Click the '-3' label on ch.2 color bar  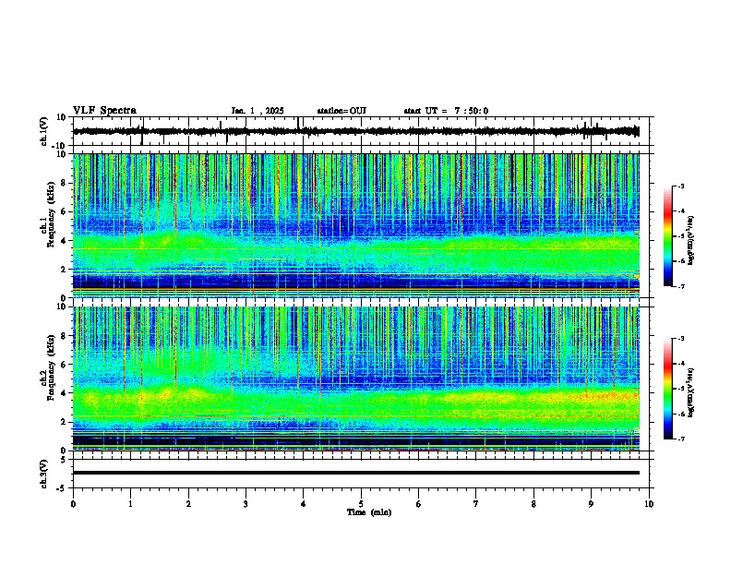680,339
